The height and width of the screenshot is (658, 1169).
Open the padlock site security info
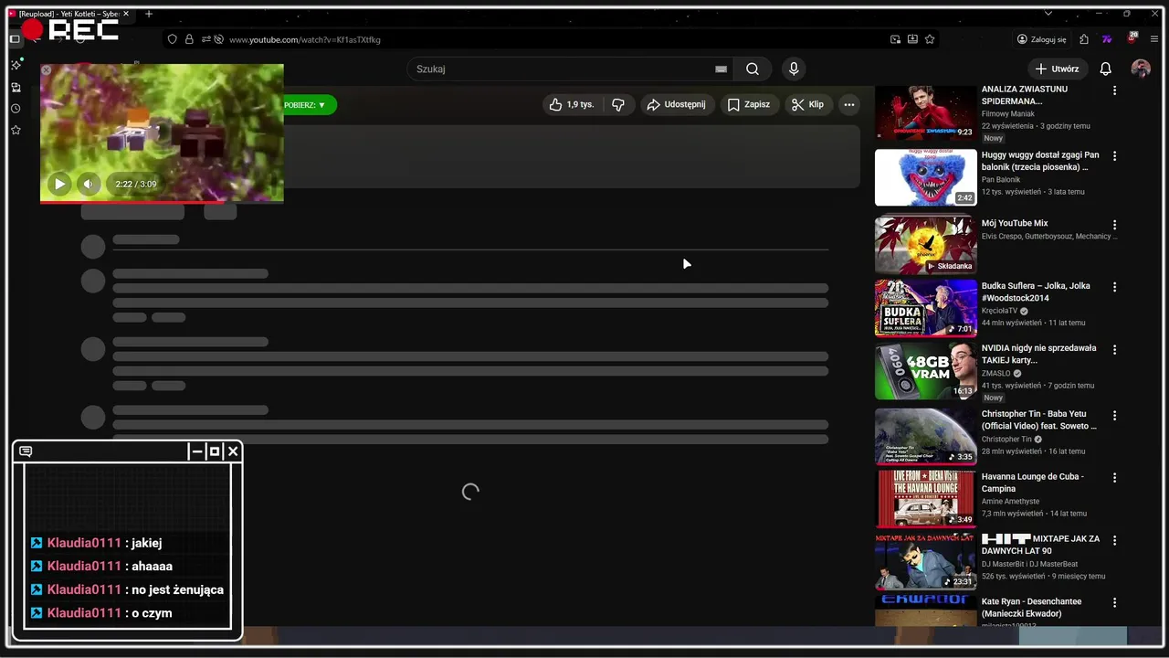click(x=189, y=39)
